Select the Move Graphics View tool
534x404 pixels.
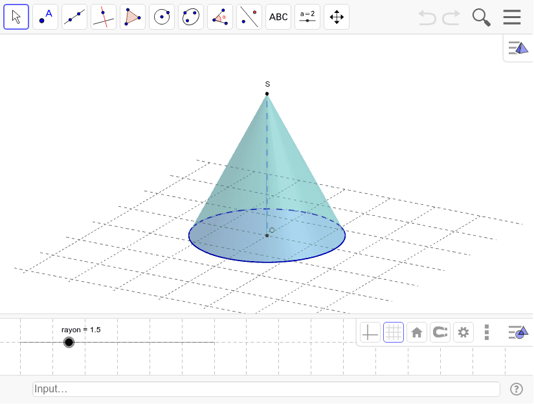point(337,17)
